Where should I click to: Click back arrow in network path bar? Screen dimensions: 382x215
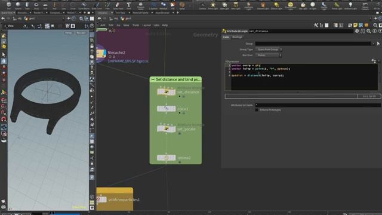pos(100,19)
